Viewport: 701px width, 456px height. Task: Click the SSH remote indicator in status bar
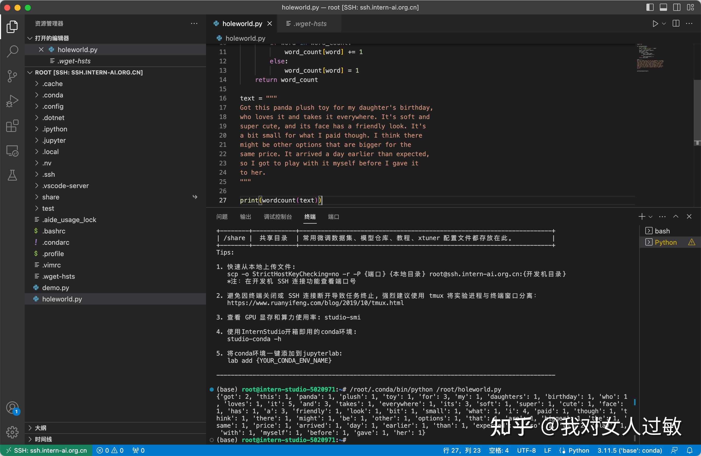coord(46,450)
